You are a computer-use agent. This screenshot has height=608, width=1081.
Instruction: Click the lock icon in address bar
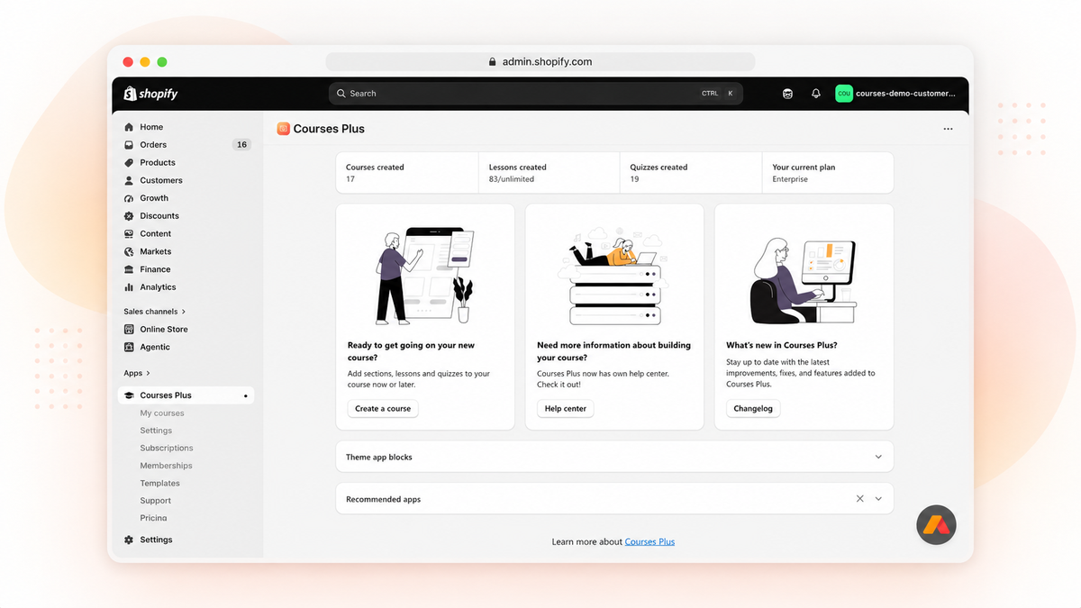pyautogui.click(x=492, y=62)
